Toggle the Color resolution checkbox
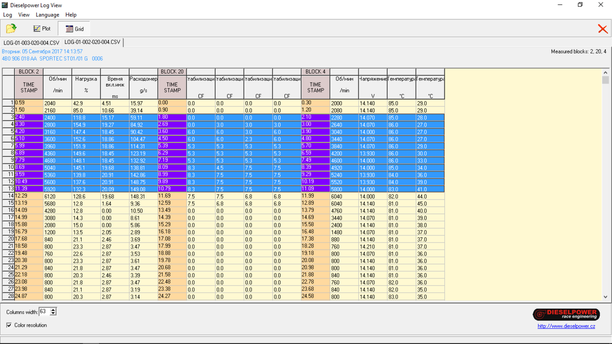This screenshot has height=344, width=612. pos(9,325)
